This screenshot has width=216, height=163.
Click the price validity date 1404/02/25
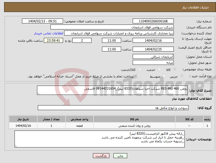tap(153, 49)
